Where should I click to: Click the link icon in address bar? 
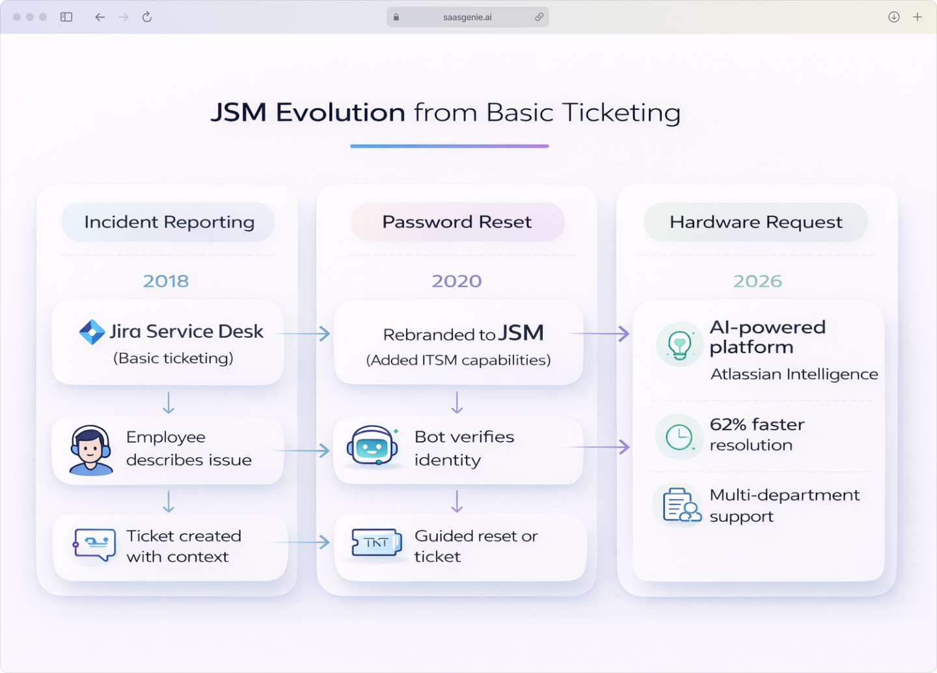[x=539, y=17]
